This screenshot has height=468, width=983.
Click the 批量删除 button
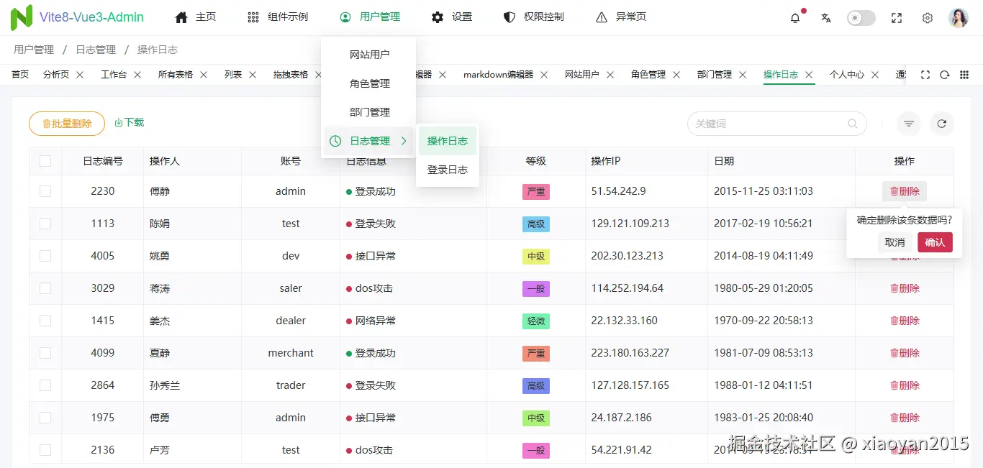pos(67,124)
